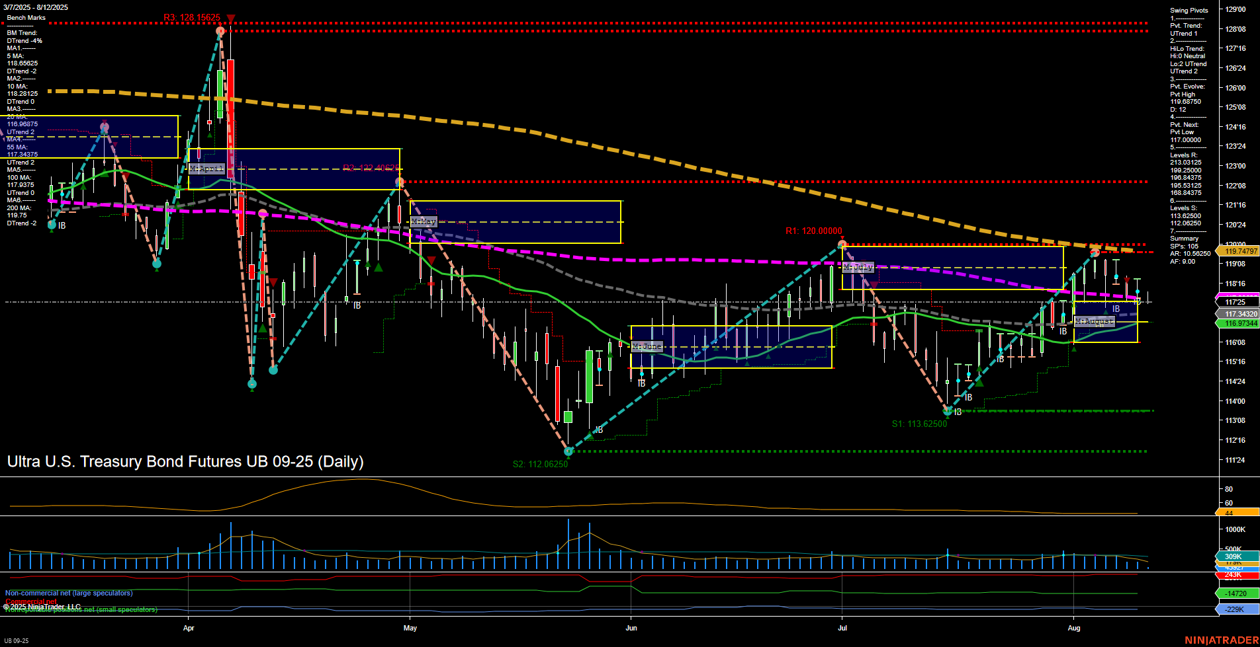
Task: Click the teal pivot dot at S2 low
Action: click(568, 451)
